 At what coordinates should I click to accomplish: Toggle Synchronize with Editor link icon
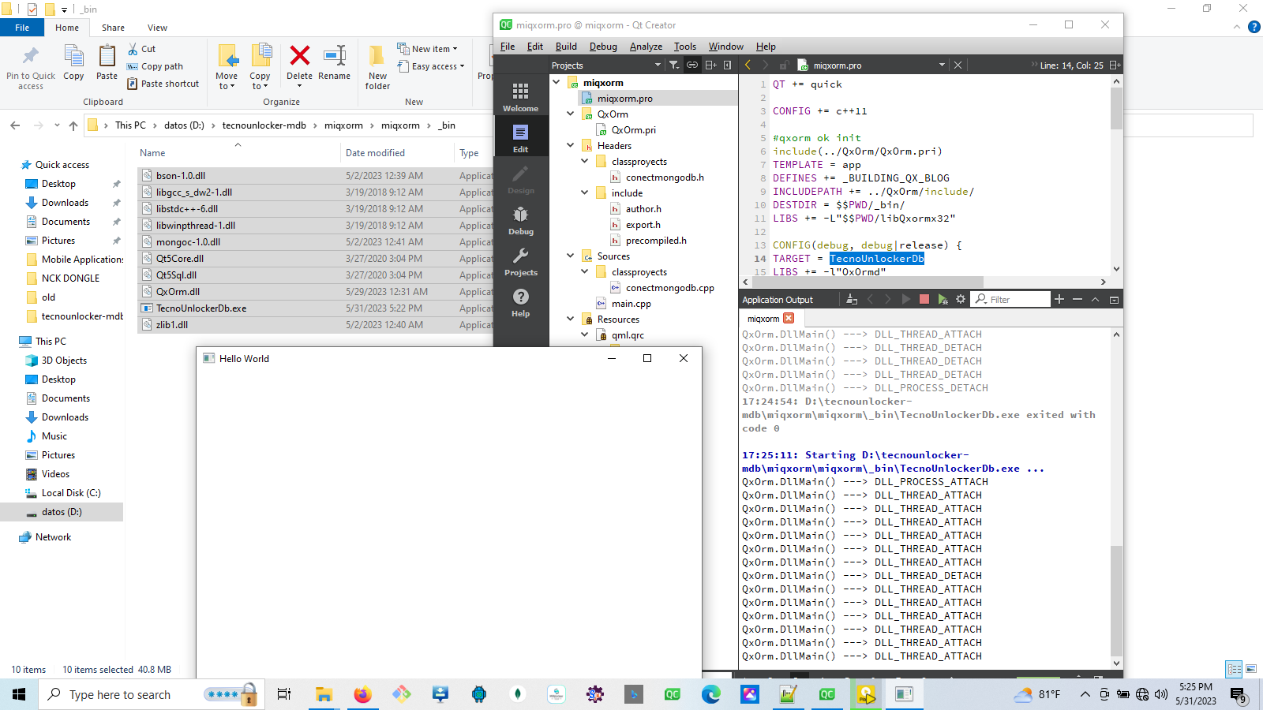692,65
